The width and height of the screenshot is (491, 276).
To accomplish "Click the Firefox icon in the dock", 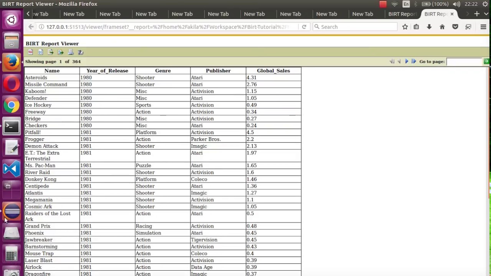I will coord(12,62).
